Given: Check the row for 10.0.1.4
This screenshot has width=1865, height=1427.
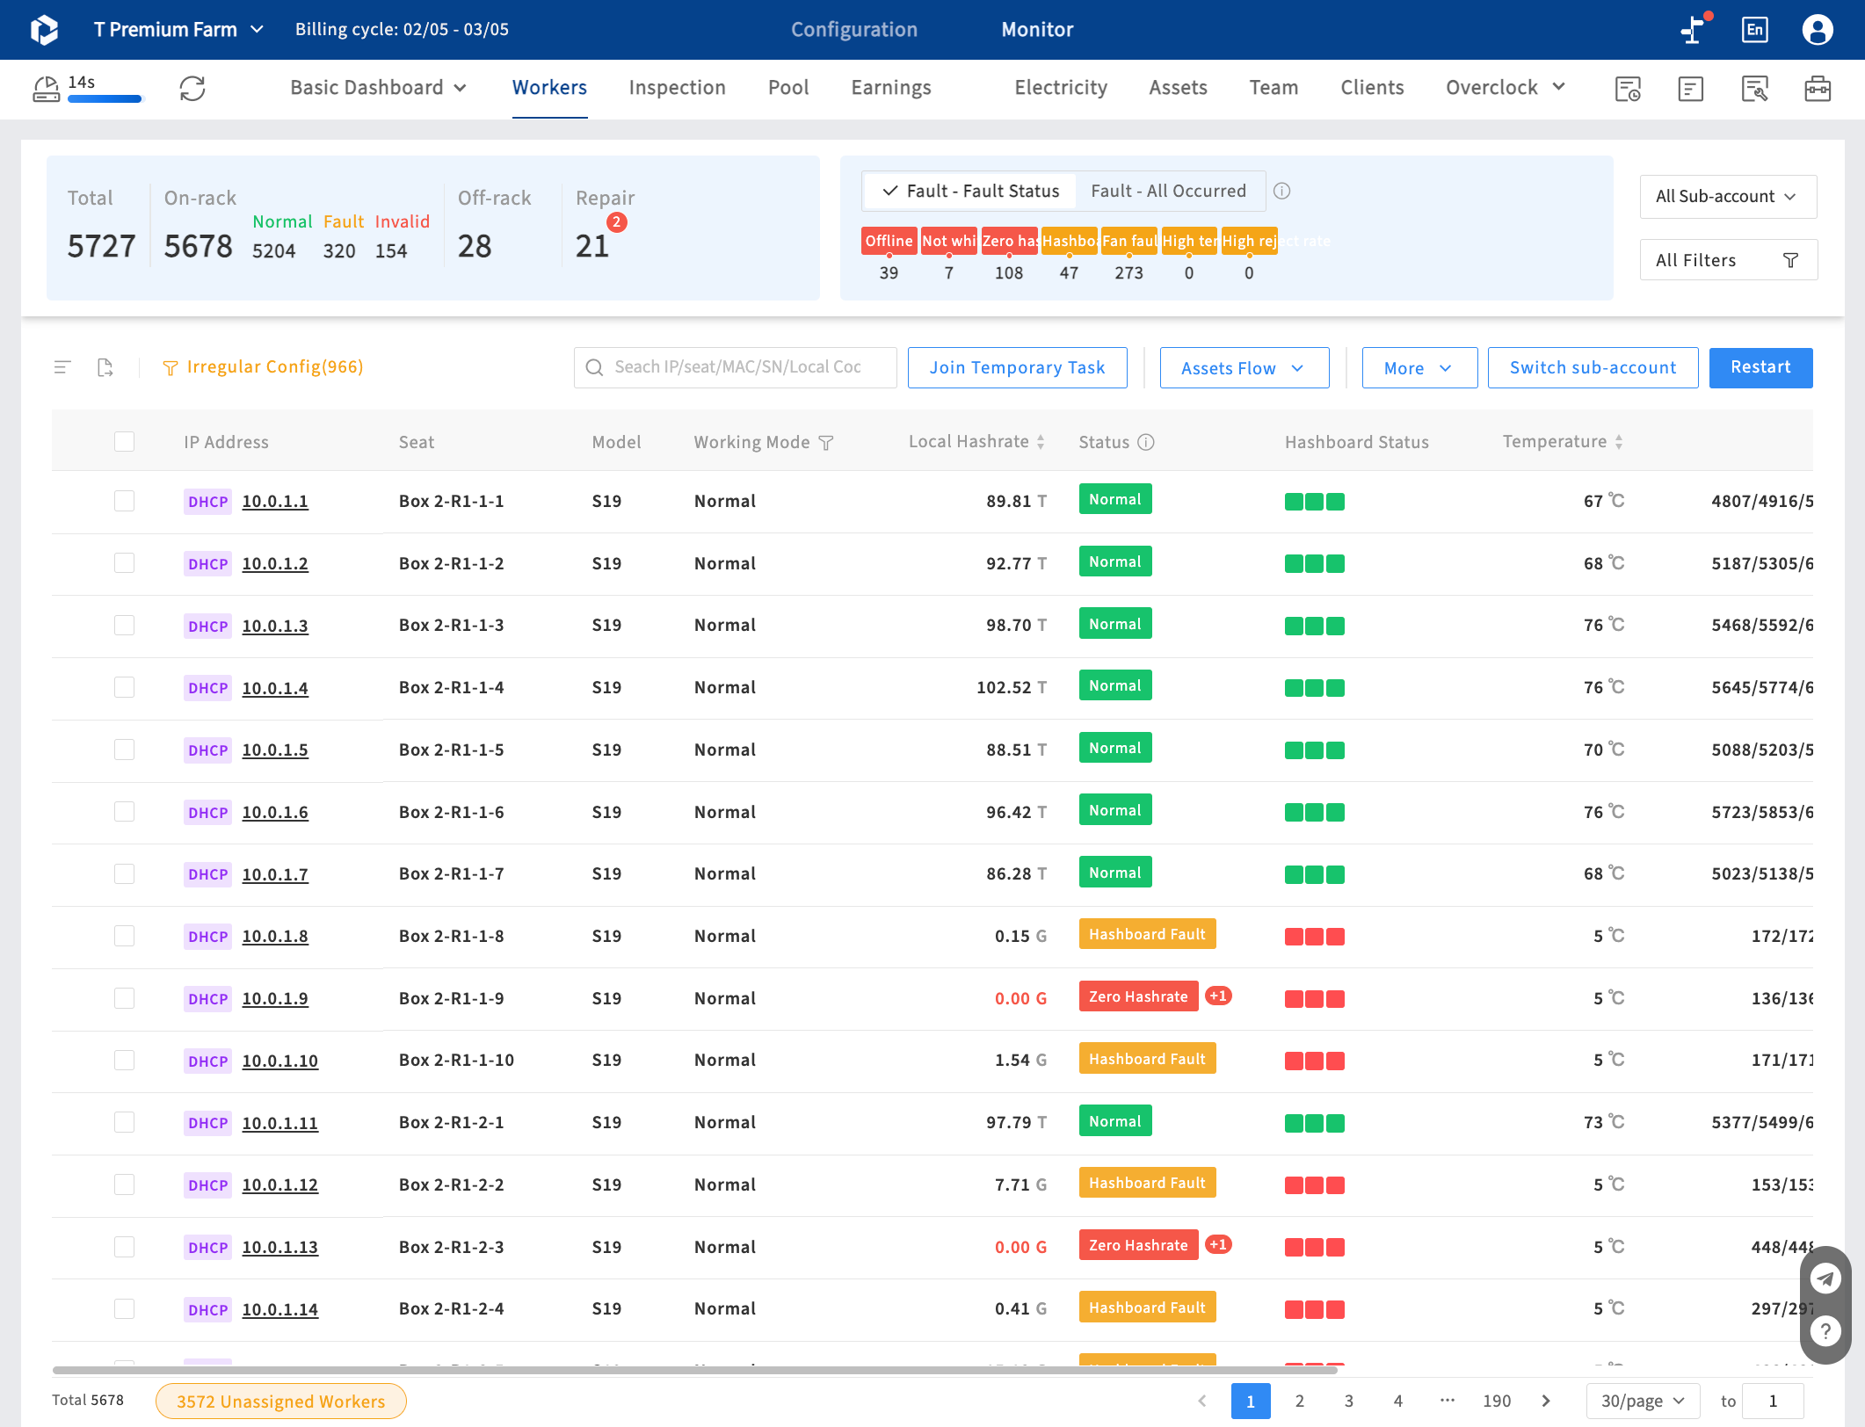Looking at the screenshot, I should pos(124,687).
